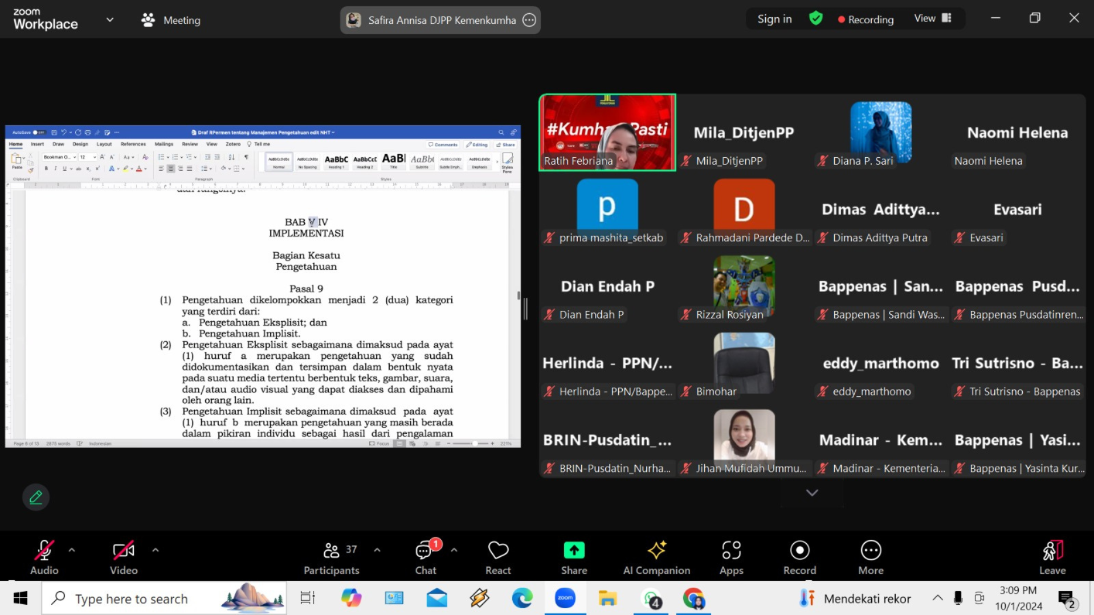Open Editing mode dropdown in Word
This screenshot has height=615, width=1094.
[477, 145]
